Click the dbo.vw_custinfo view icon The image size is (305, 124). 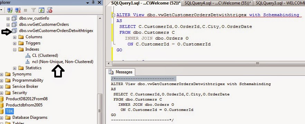[14, 18]
